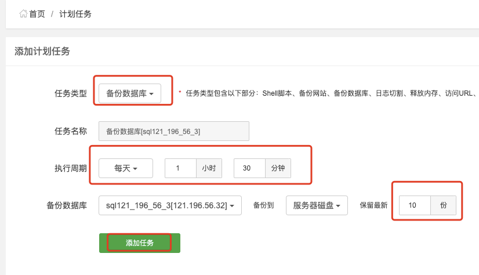Image resolution: width=479 pixels, height=275 pixels.
Task: Click the 任务类型 field label
Action: click(71, 93)
